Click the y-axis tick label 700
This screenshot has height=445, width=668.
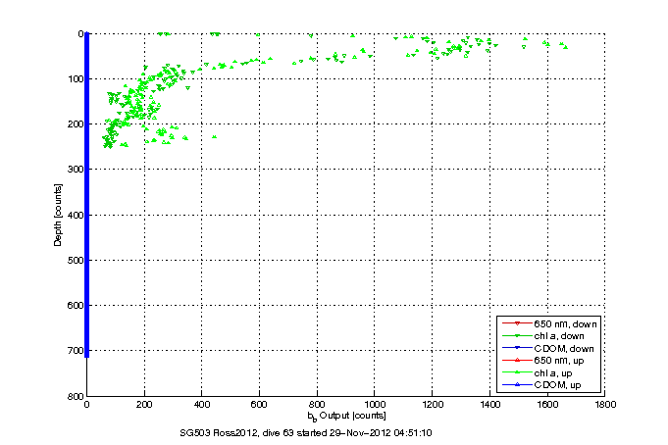pyautogui.click(x=76, y=351)
